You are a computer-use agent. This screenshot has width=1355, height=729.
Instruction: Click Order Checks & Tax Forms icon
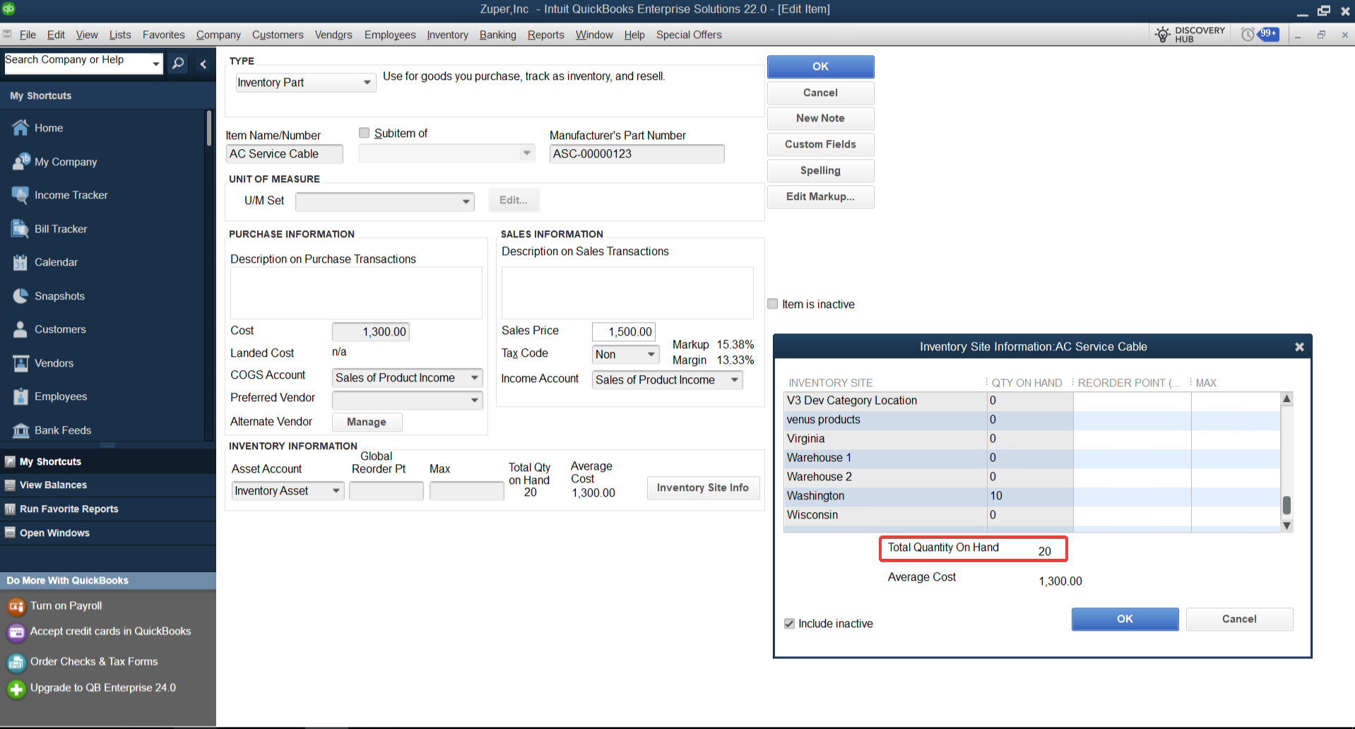[x=16, y=663]
